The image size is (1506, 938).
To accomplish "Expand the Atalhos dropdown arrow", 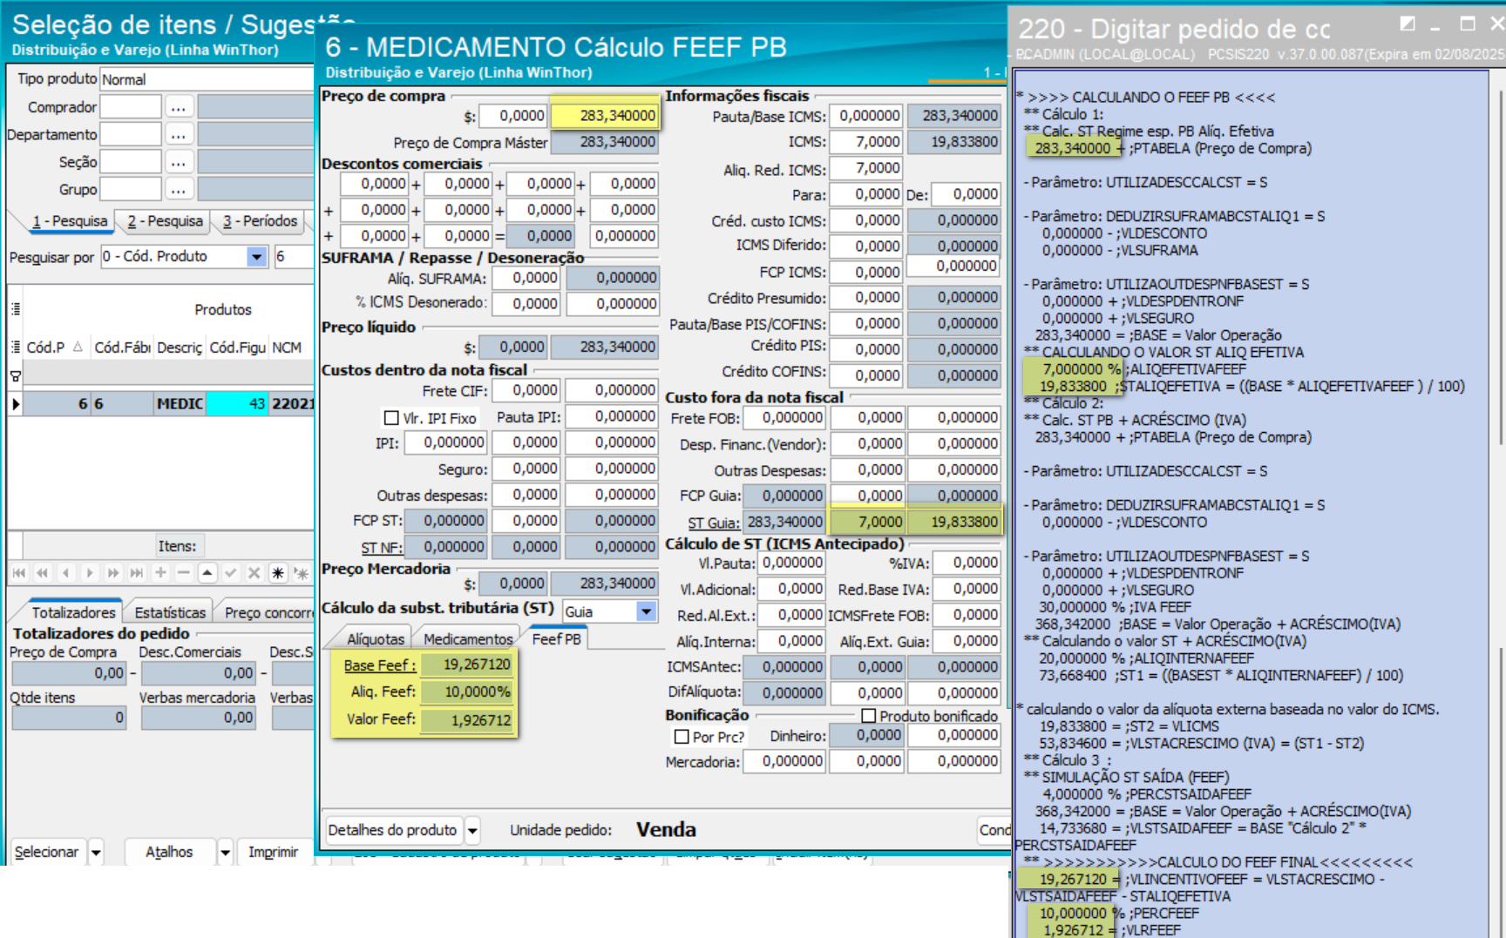I will pos(225,852).
